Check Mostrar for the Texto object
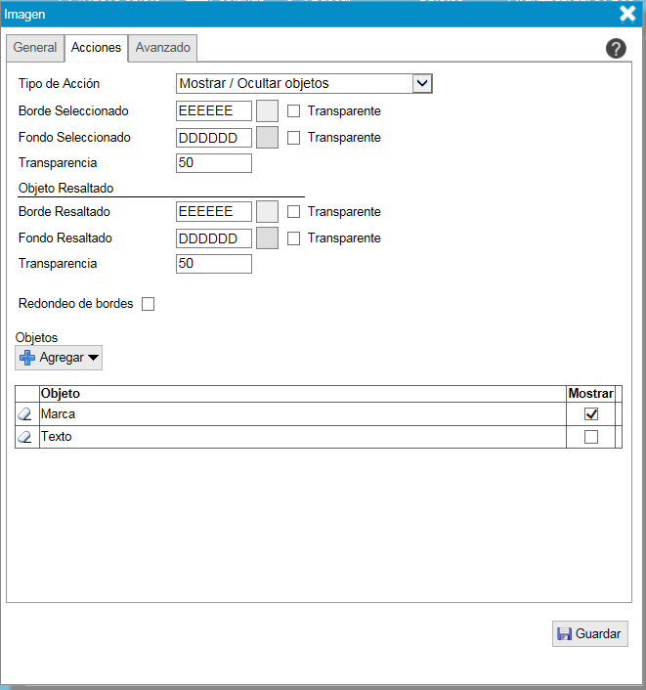Viewport: 646px width, 690px height. [590, 438]
